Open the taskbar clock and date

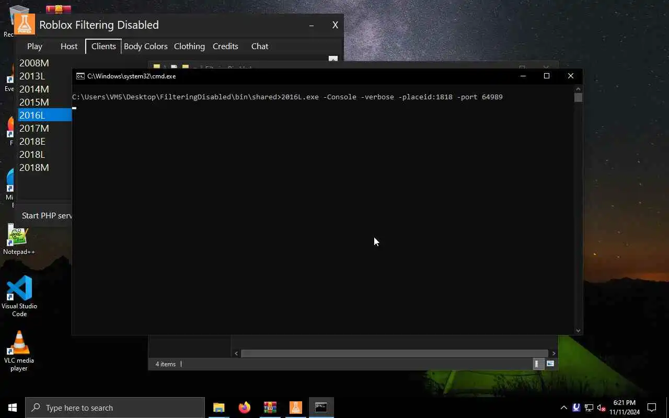[x=625, y=408]
